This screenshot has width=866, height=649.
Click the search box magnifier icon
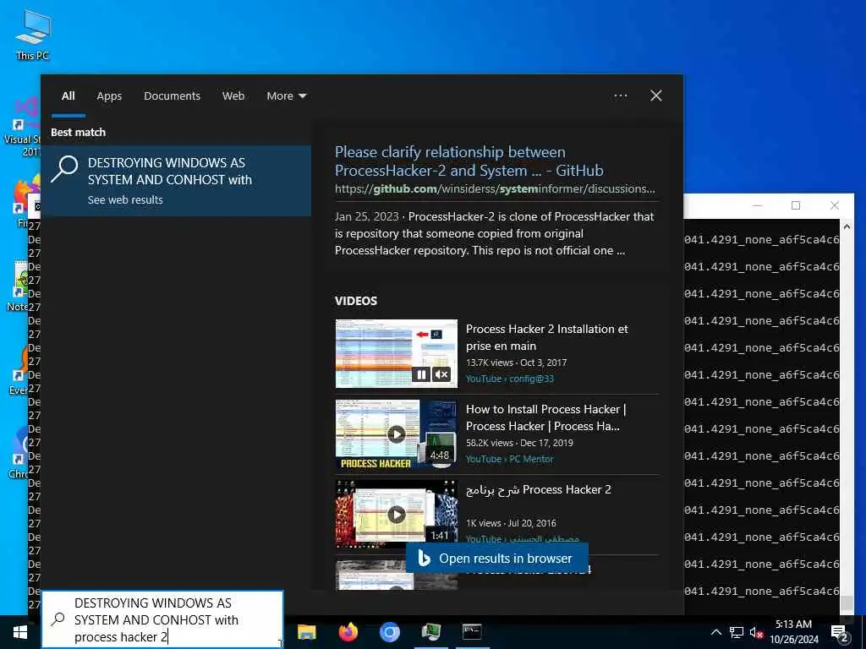[x=58, y=619]
